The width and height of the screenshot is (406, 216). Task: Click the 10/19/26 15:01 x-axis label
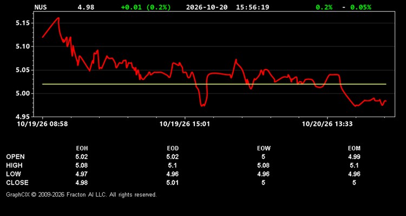185,124
